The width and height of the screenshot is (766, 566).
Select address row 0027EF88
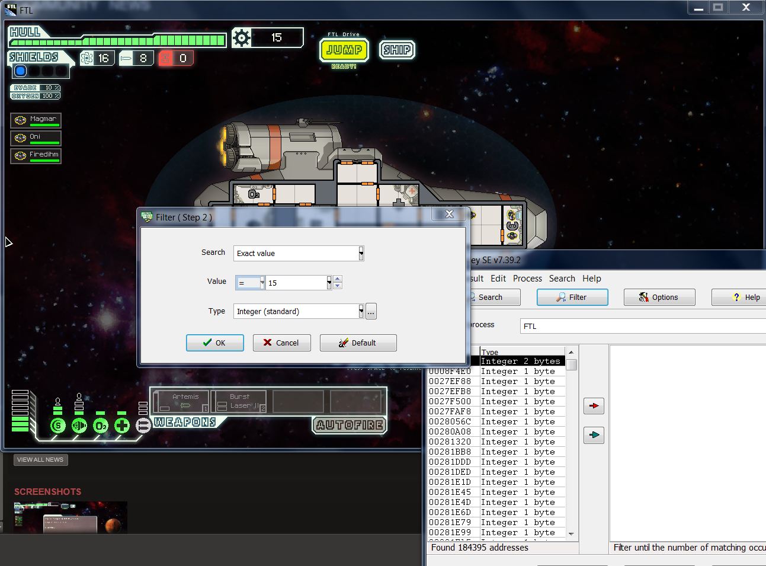[x=496, y=381]
